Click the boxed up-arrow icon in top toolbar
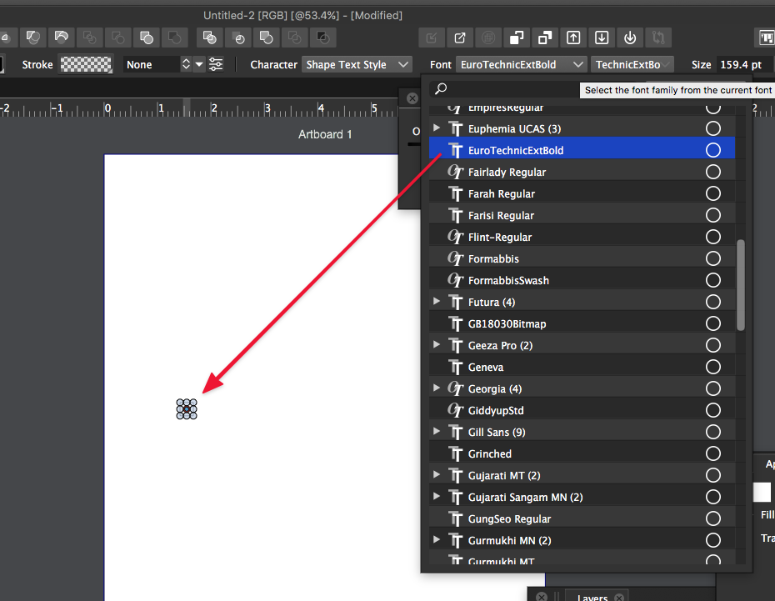This screenshot has width=775, height=601. 573,38
